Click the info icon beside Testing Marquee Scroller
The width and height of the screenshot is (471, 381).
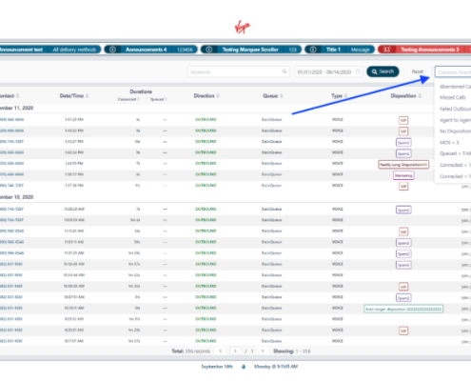click(209, 50)
